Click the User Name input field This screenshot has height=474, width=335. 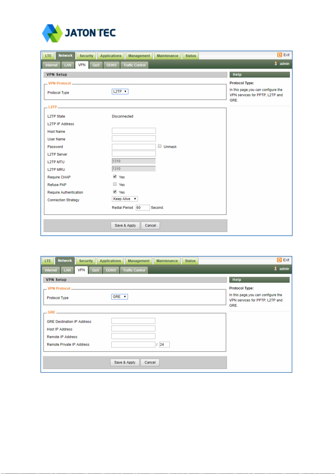[x=134, y=138]
